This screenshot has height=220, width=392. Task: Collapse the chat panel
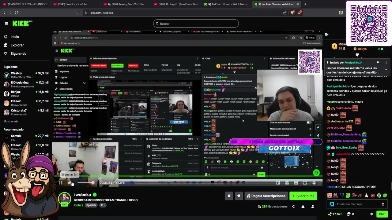pos(326,35)
